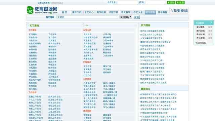Screen dimensions: 215x121
Task: Open article 在校大学生证券公司实习报告
Action: click(153, 83)
